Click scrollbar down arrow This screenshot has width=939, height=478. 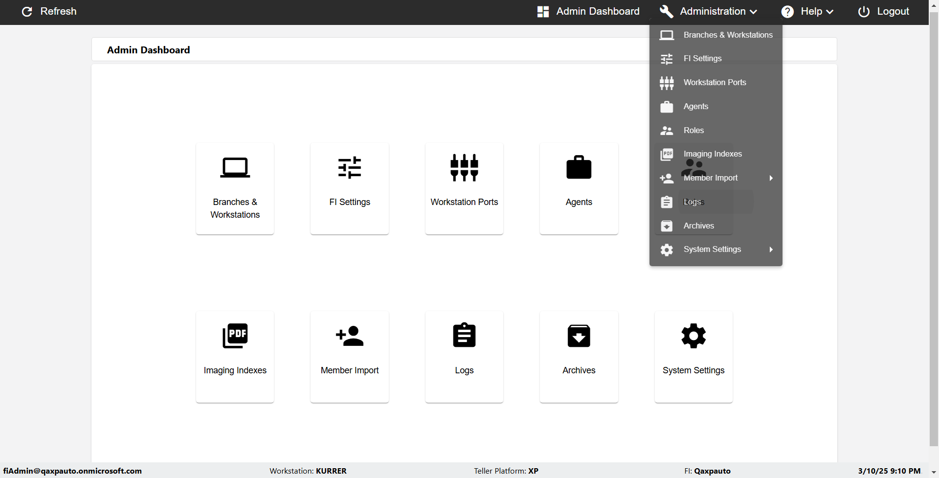point(934,473)
